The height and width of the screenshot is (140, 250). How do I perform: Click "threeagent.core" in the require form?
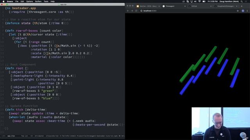click(x=42, y=12)
